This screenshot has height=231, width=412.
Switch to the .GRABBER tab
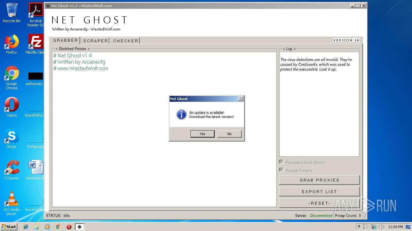65,40
